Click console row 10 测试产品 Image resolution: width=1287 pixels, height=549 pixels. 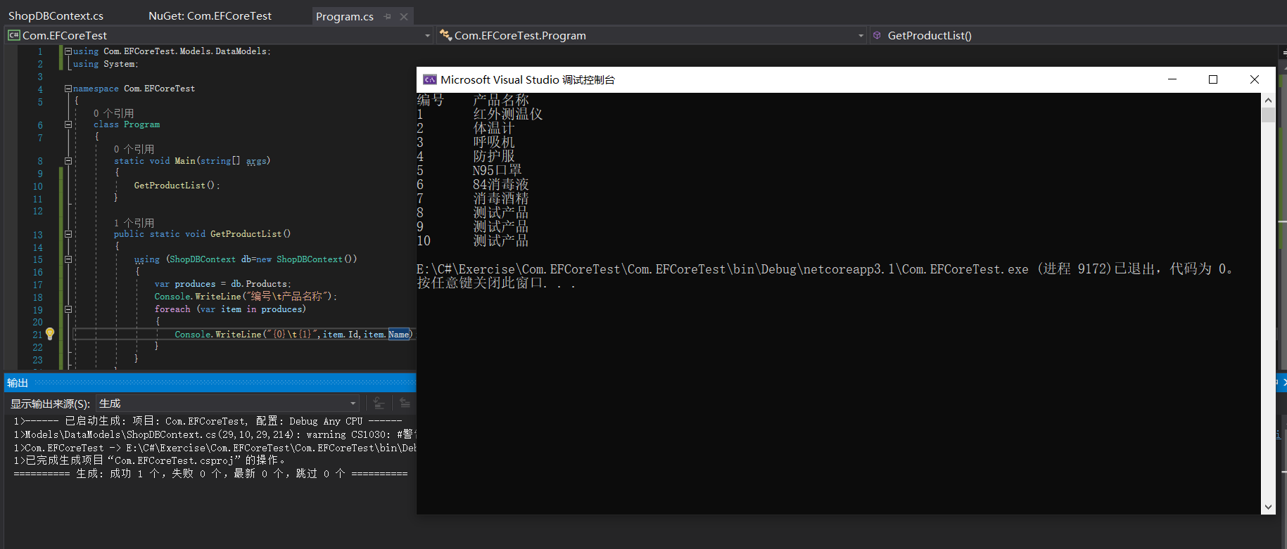[473, 240]
